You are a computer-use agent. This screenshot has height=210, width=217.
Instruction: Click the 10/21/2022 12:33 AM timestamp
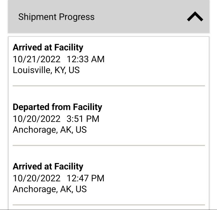click(x=59, y=59)
